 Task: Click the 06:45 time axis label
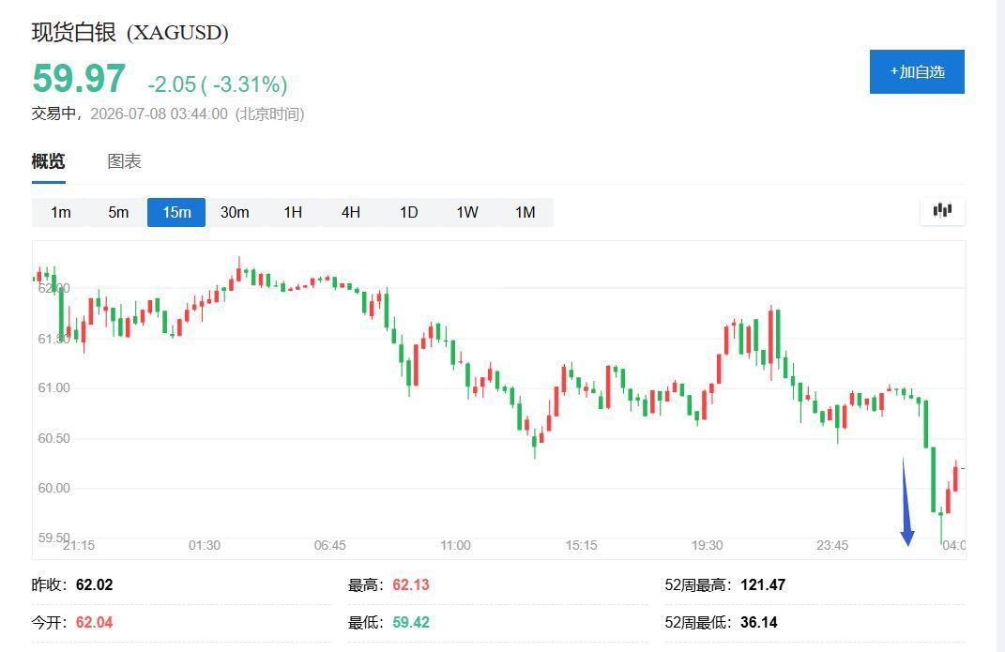click(x=330, y=546)
